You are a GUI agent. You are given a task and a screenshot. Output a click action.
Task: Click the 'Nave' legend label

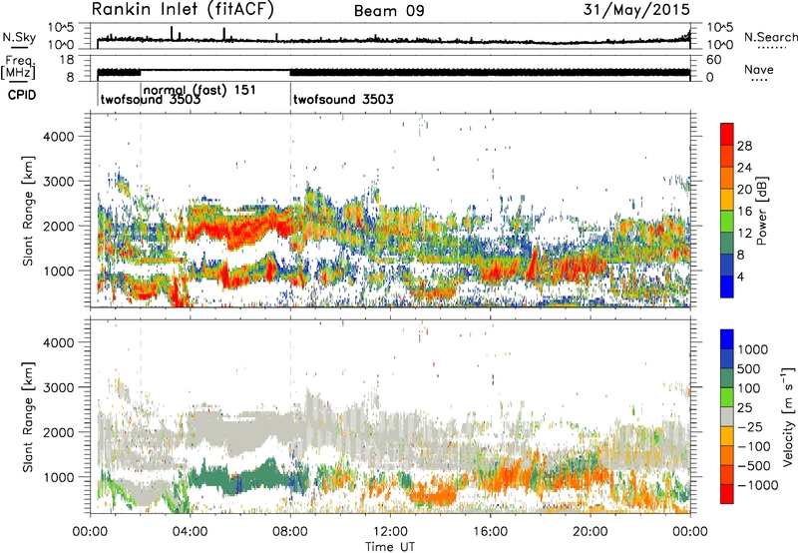pyautogui.click(x=759, y=69)
